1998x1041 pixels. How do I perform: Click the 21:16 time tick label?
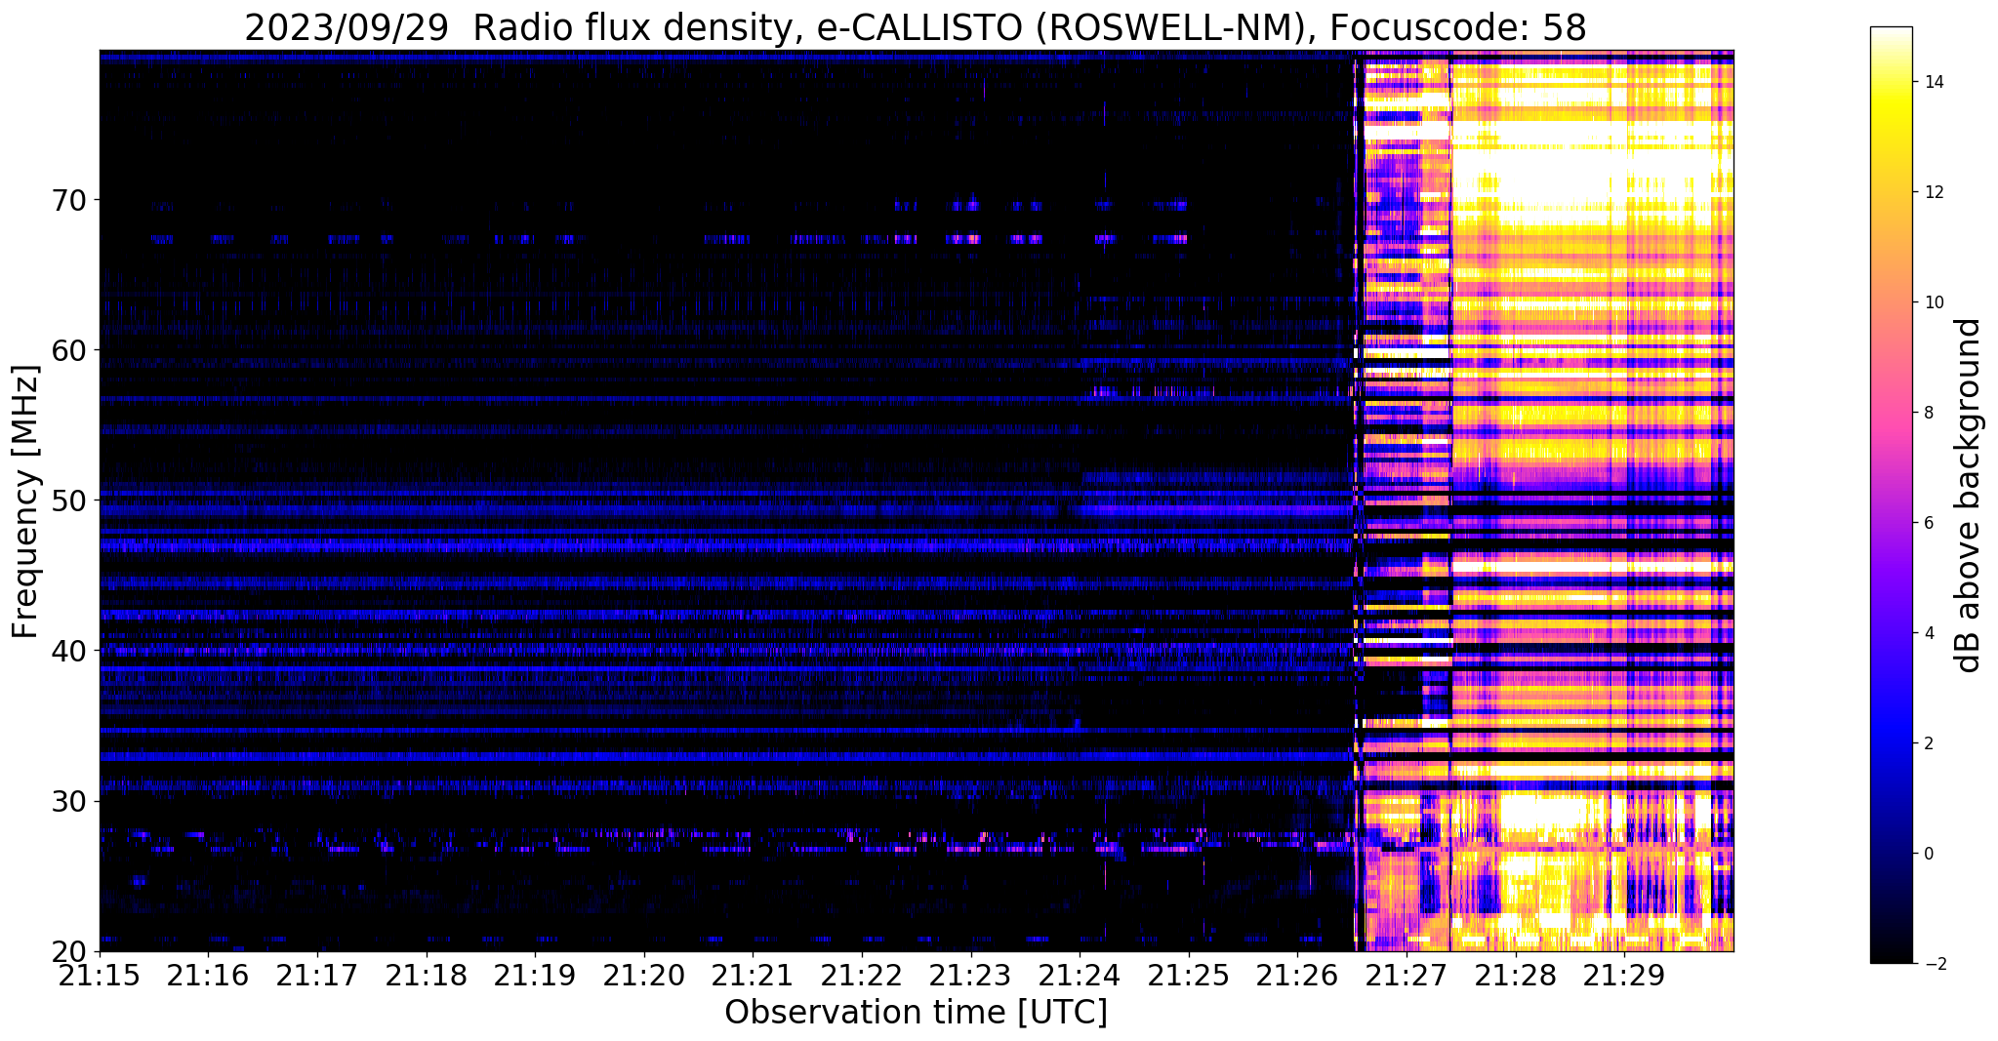click(x=208, y=975)
